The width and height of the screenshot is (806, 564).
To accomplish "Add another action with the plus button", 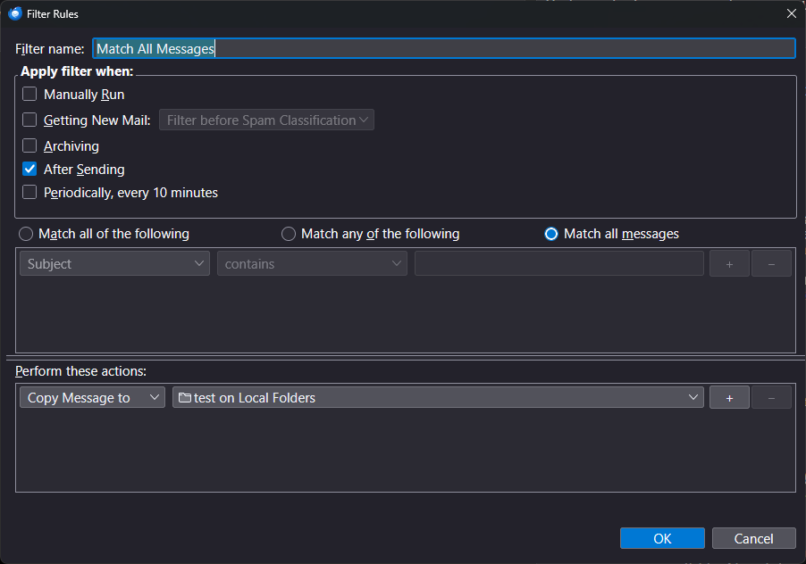I will [729, 398].
